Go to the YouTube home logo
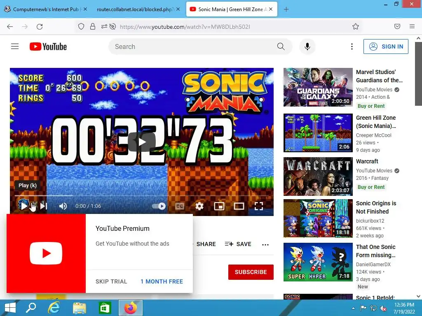The image size is (422, 316). (x=48, y=46)
